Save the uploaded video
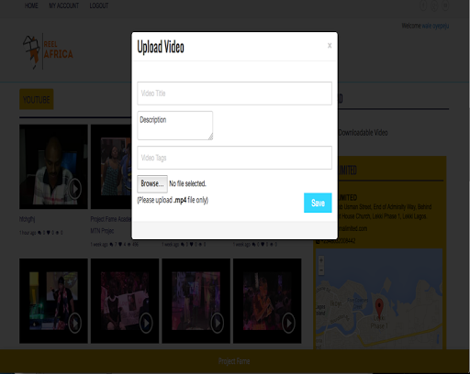This screenshot has width=470, height=374. coord(318,203)
